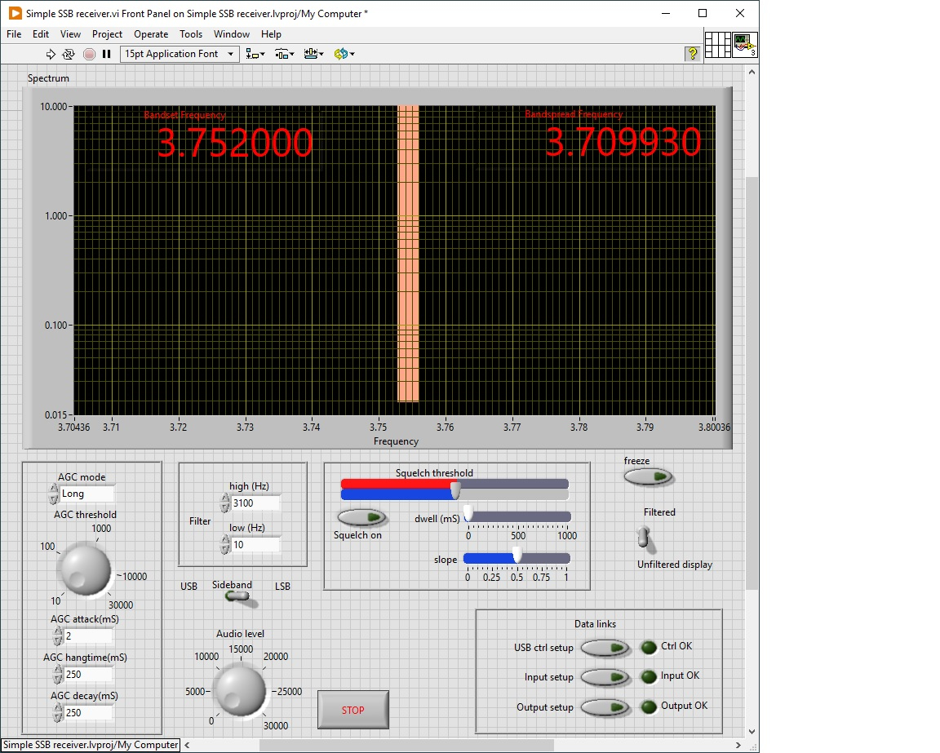
Task: Click the Pause button in toolbar
Action: 106,54
